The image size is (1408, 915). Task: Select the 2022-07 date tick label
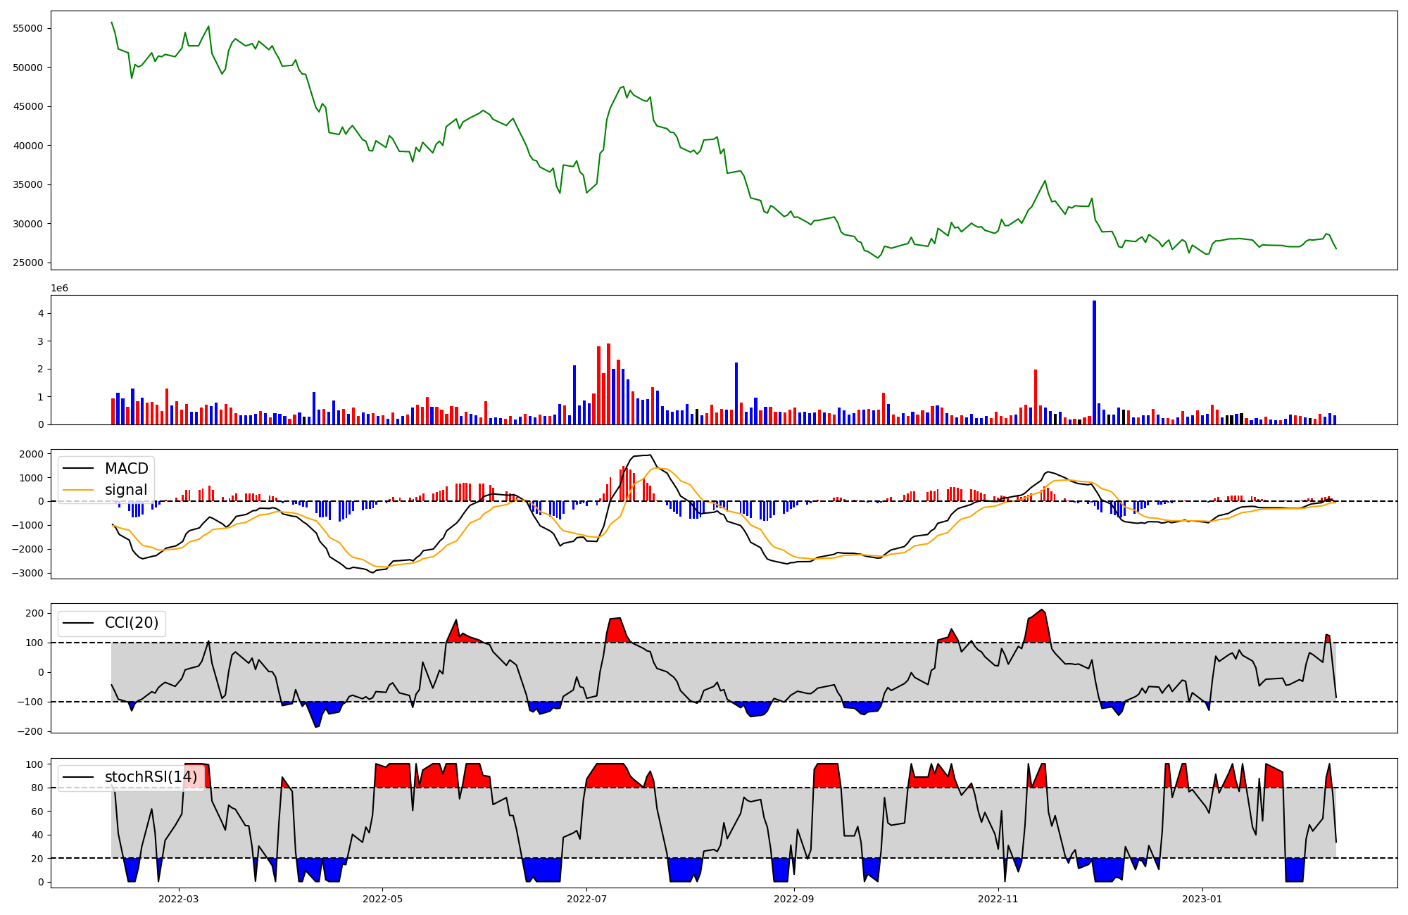click(x=586, y=899)
